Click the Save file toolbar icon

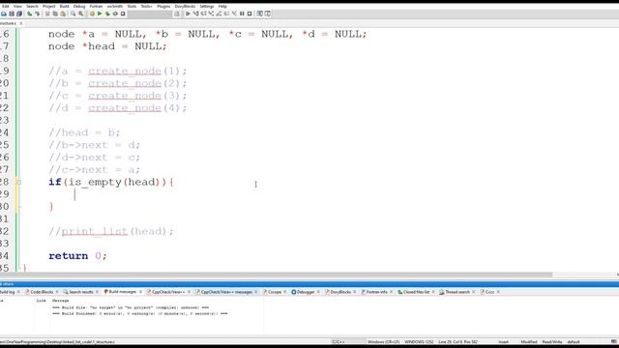click(12, 14)
